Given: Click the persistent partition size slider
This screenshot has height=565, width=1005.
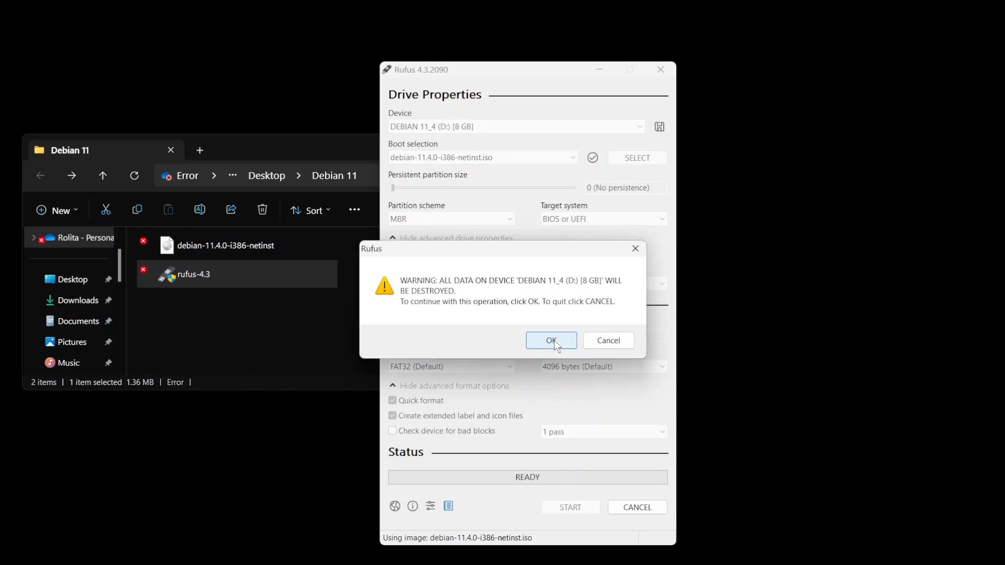Looking at the screenshot, I should 483,188.
